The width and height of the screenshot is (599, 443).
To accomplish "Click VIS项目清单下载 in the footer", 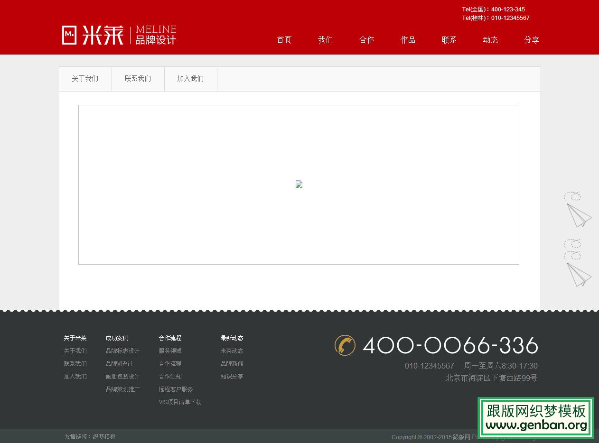I will click(x=180, y=402).
